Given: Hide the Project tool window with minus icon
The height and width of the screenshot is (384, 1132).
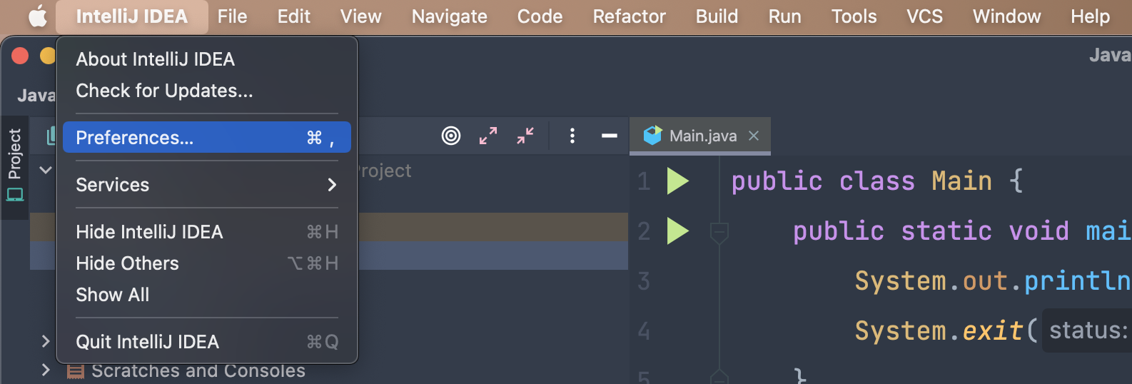Looking at the screenshot, I should pos(610,136).
